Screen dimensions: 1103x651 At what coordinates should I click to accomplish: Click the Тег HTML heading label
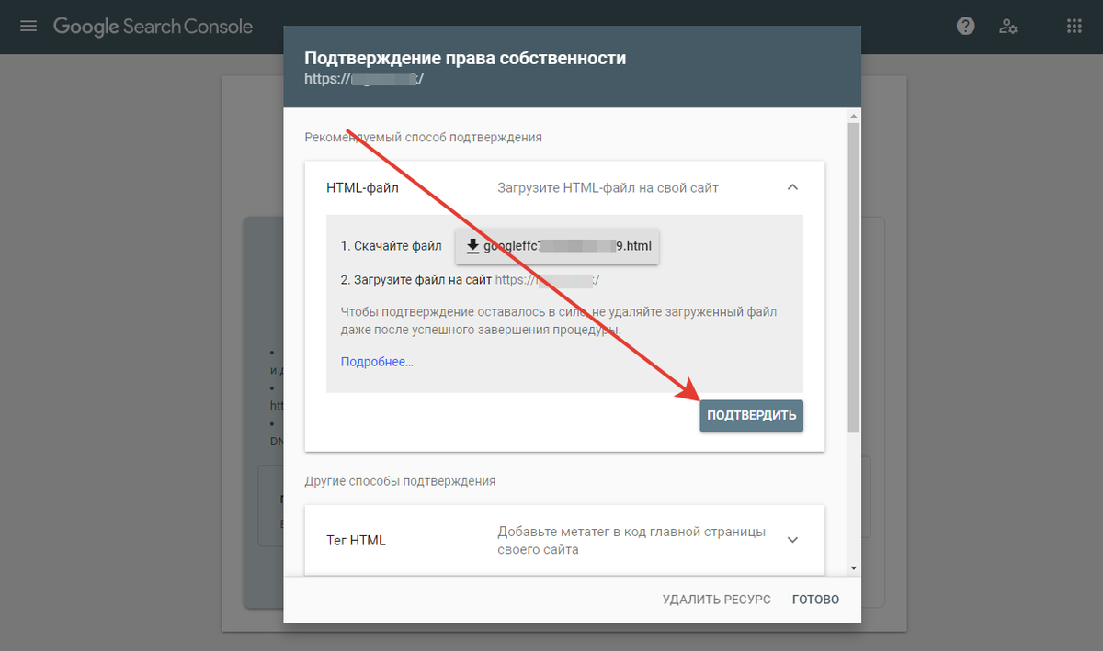pos(357,540)
